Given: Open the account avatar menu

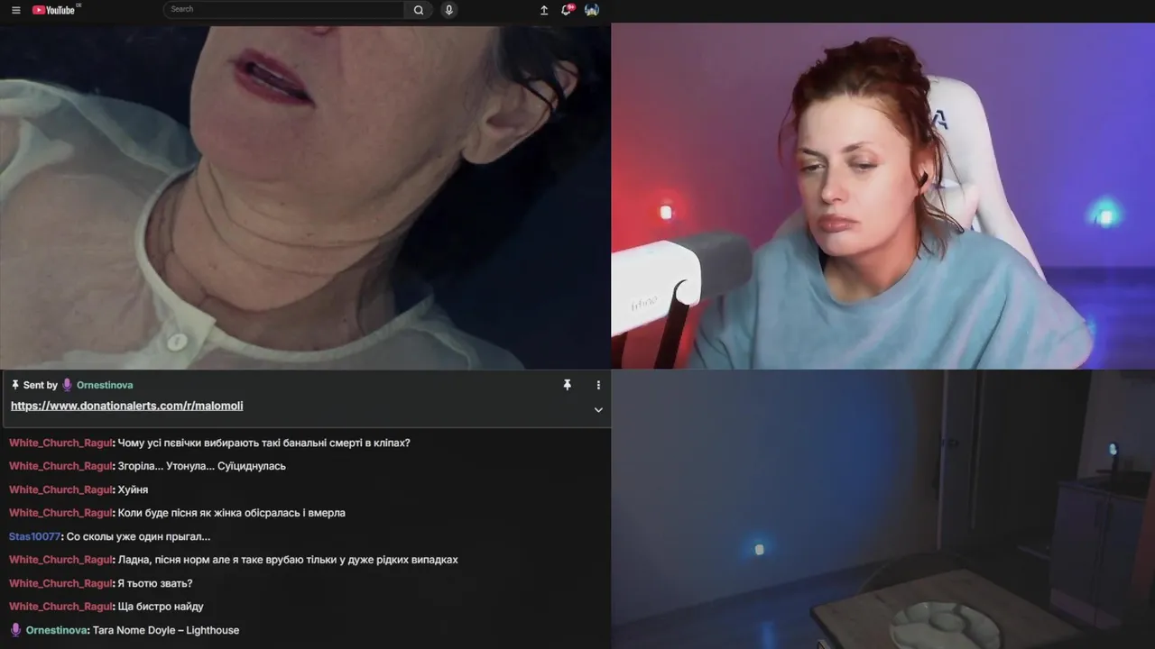Looking at the screenshot, I should tap(592, 10).
